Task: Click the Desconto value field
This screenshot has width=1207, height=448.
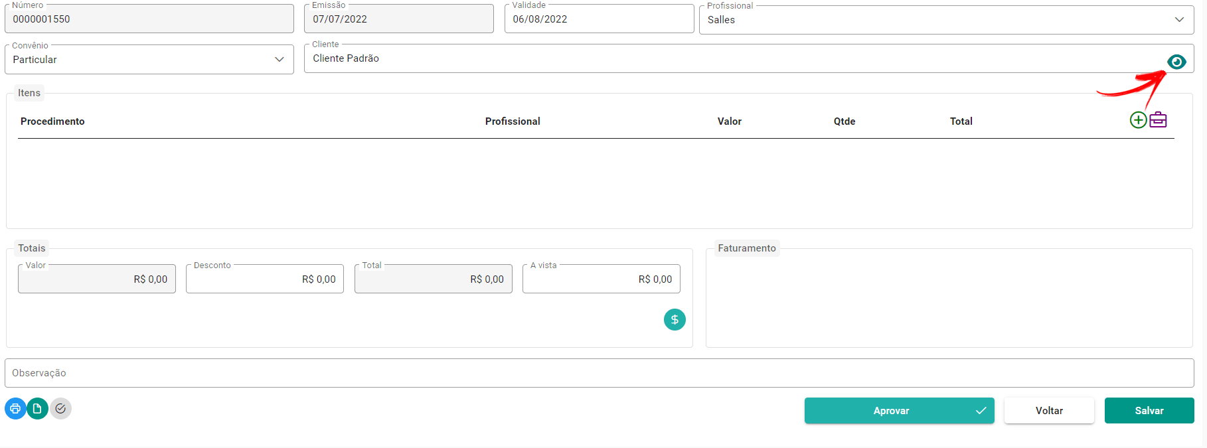Action: pyautogui.click(x=265, y=279)
